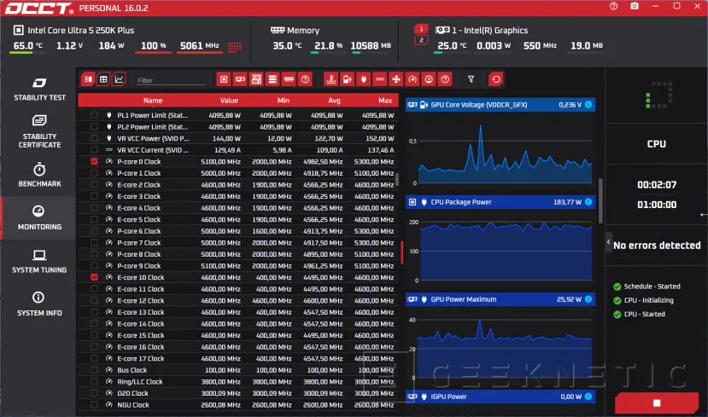
Task: Toggle the fan sensors filter icon
Action: (x=395, y=79)
